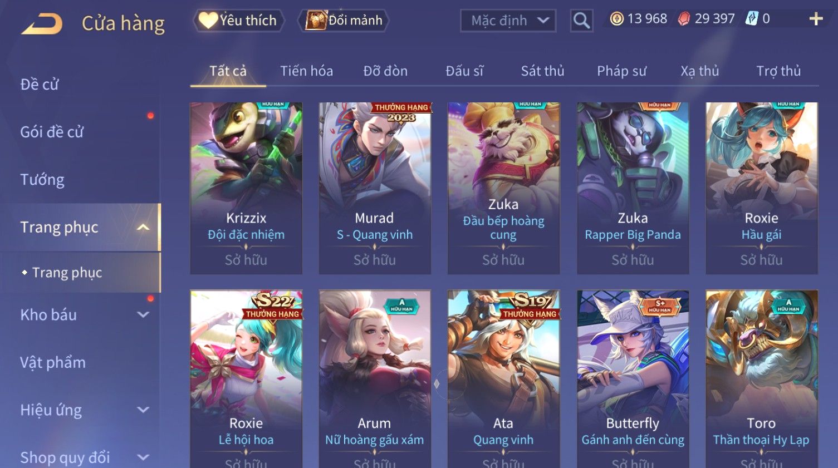Screen dimensions: 838x468
Task: Go to Tướng in the sidebar
Action: pos(42,180)
